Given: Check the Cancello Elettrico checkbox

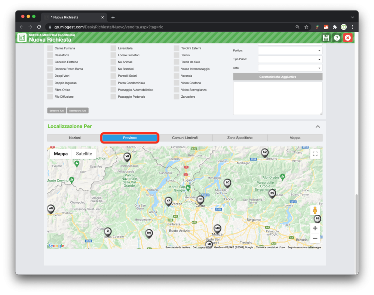Looking at the screenshot, I should click(x=50, y=62).
